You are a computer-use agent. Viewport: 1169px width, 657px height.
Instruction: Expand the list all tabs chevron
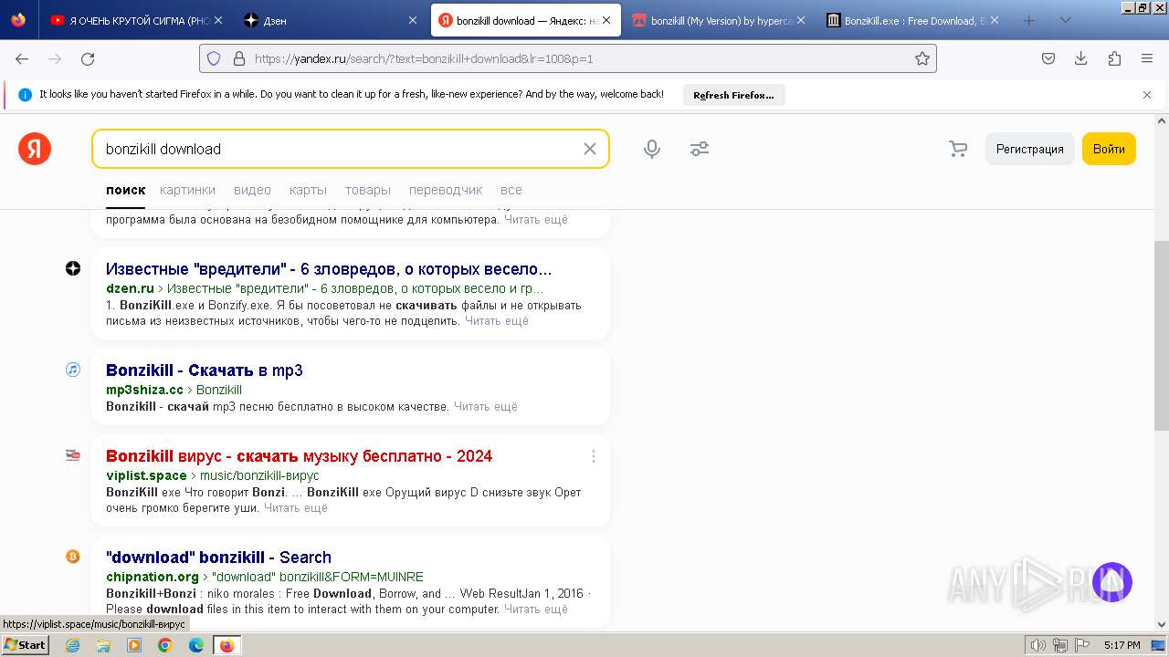1066,20
